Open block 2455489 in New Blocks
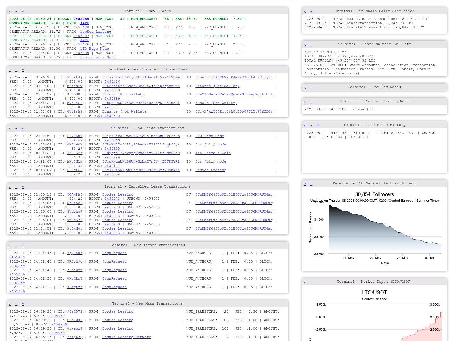Screen dimensions: 454x341 [81, 19]
